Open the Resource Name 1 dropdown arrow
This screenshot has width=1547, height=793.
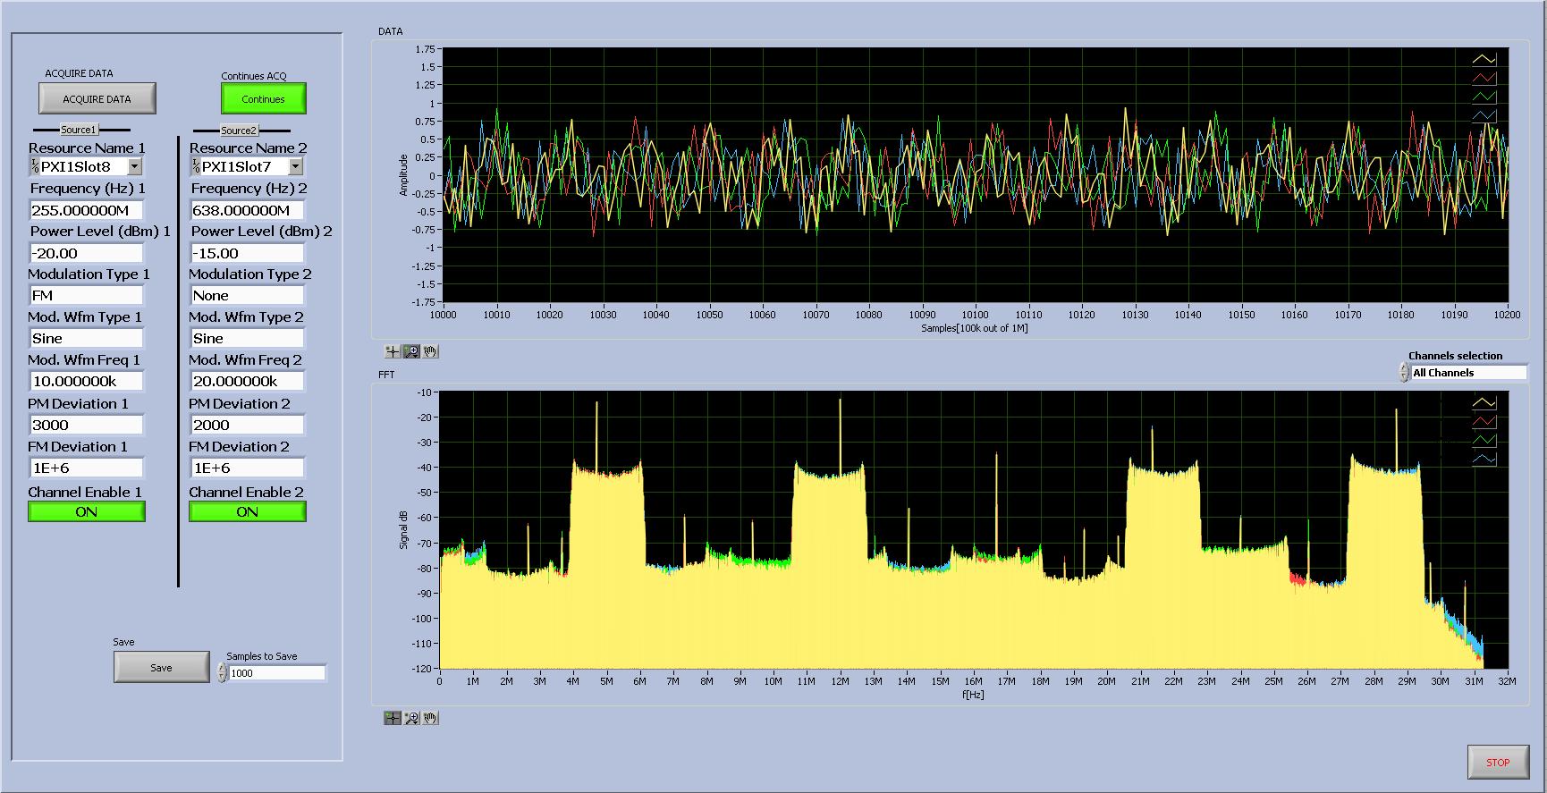[x=134, y=166]
